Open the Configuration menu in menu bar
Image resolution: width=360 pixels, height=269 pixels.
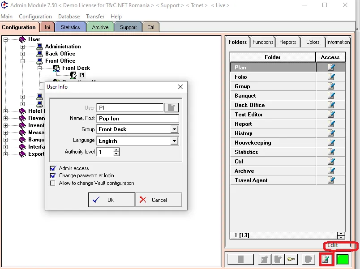pyautogui.click(x=35, y=17)
